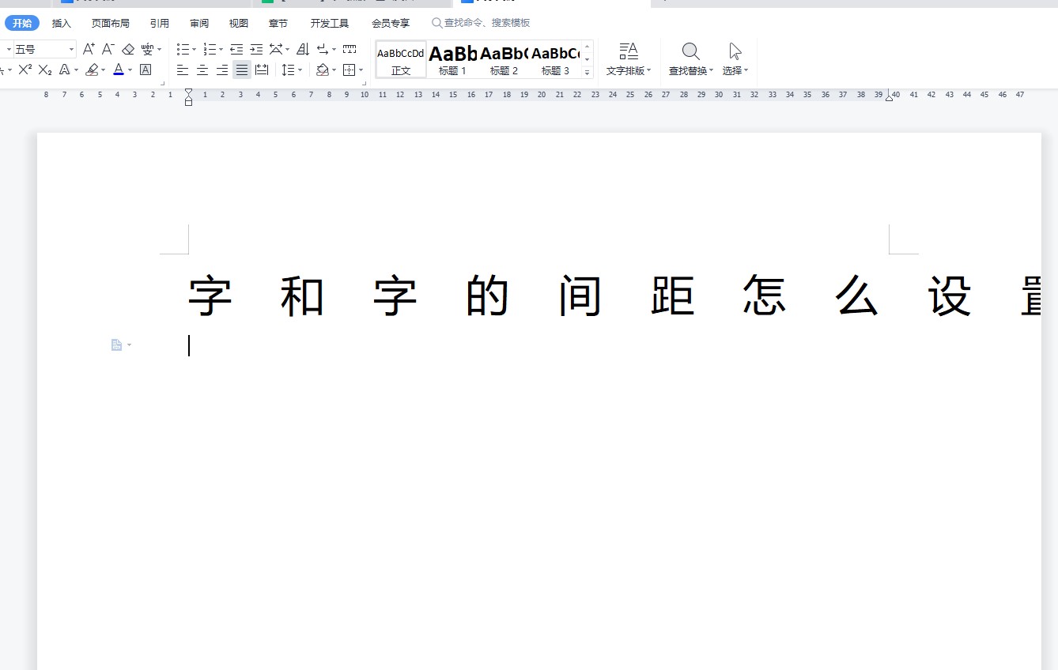Screen dimensions: 1058x670
Task: Insert a numbered list
Action: point(210,49)
